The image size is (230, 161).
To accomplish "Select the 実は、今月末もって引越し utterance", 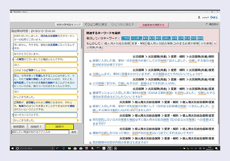I will [x=45, y=81].
